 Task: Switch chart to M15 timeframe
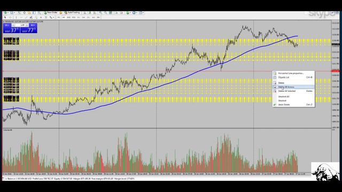(x=69, y=17)
